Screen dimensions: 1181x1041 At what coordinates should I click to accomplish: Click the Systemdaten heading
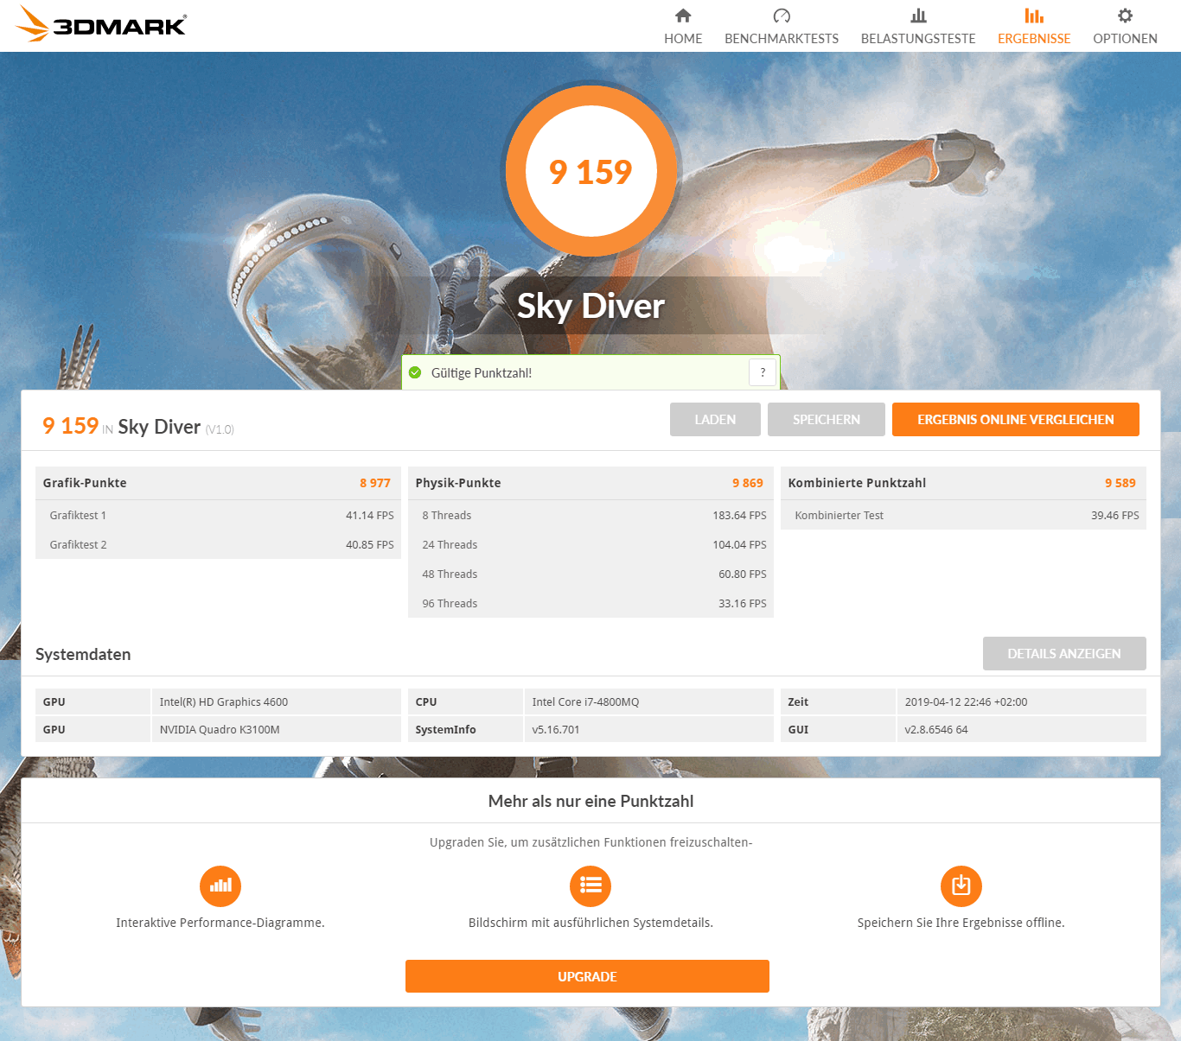[83, 654]
